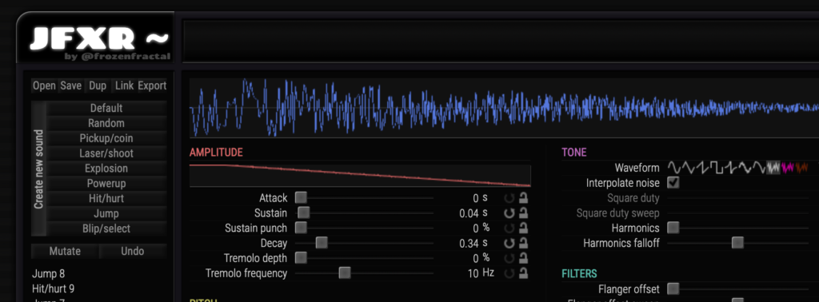
Task: Select the square waveform icon
Action: point(717,168)
